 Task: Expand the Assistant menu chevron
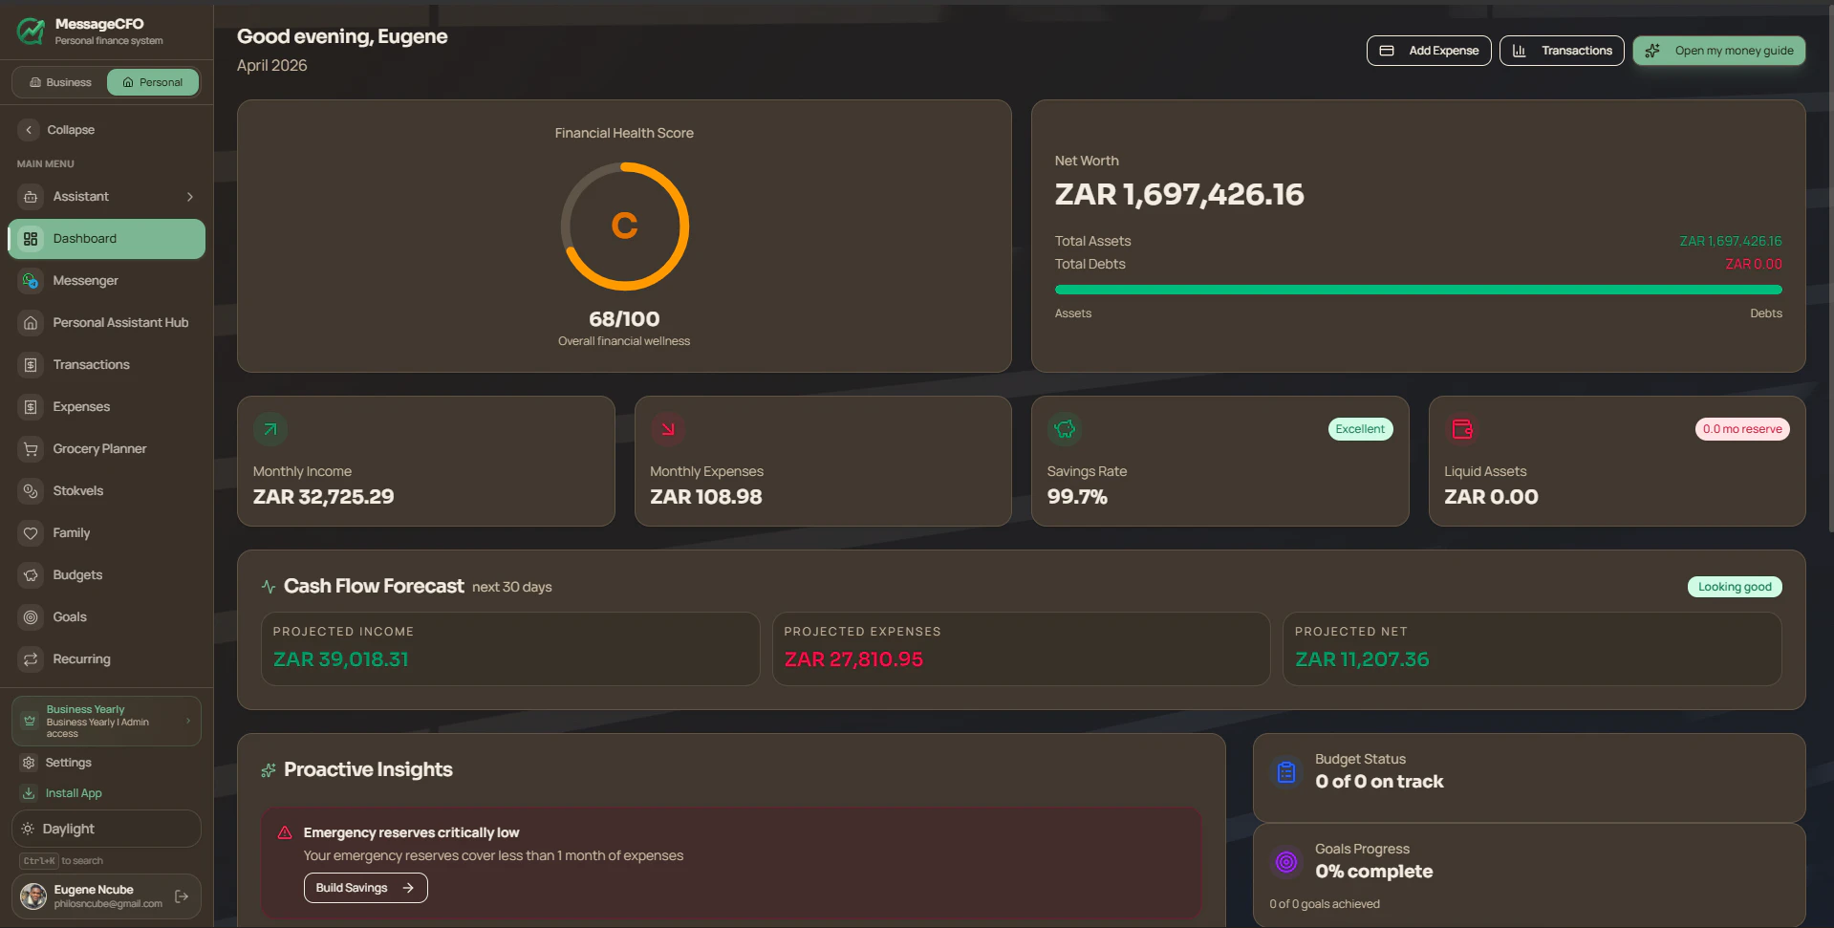pyautogui.click(x=190, y=196)
